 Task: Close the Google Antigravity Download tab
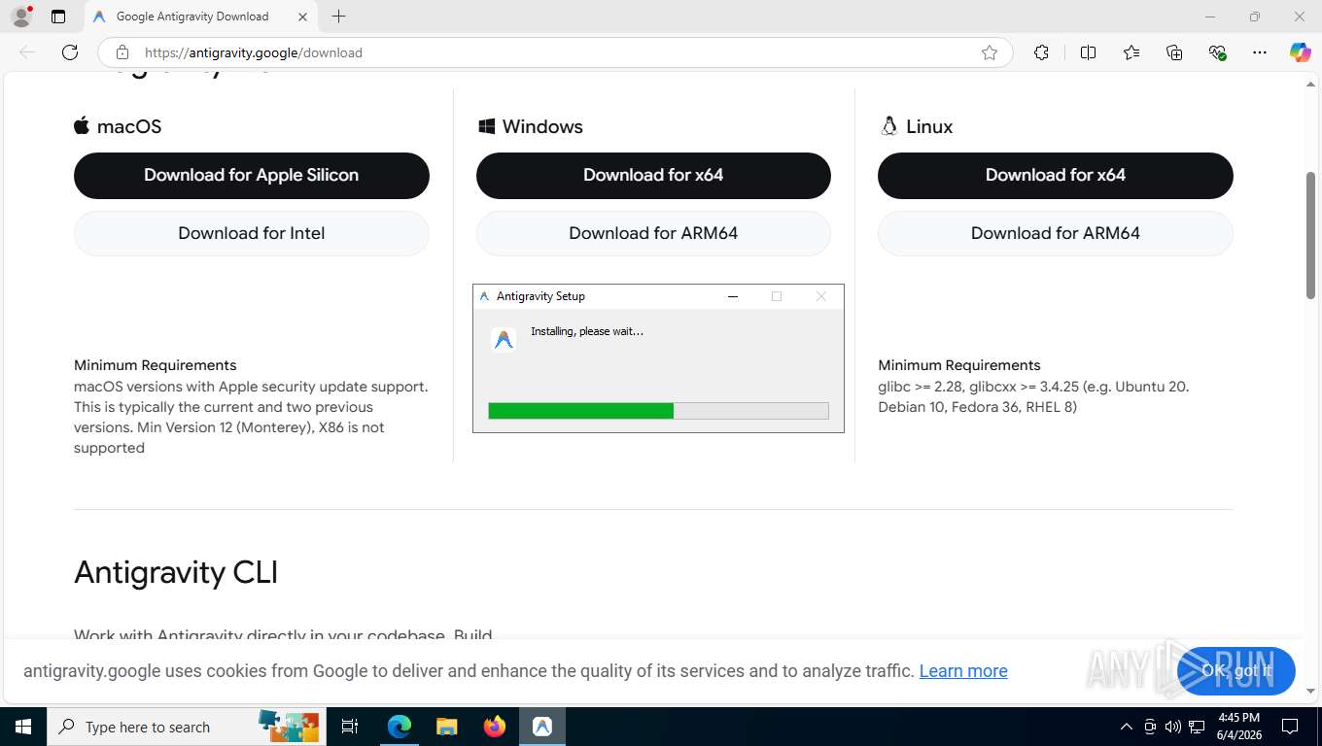tap(302, 17)
